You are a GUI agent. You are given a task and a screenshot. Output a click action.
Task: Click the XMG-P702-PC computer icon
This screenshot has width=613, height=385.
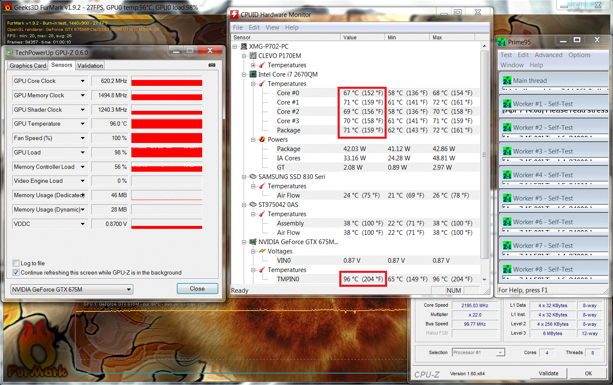[244, 47]
